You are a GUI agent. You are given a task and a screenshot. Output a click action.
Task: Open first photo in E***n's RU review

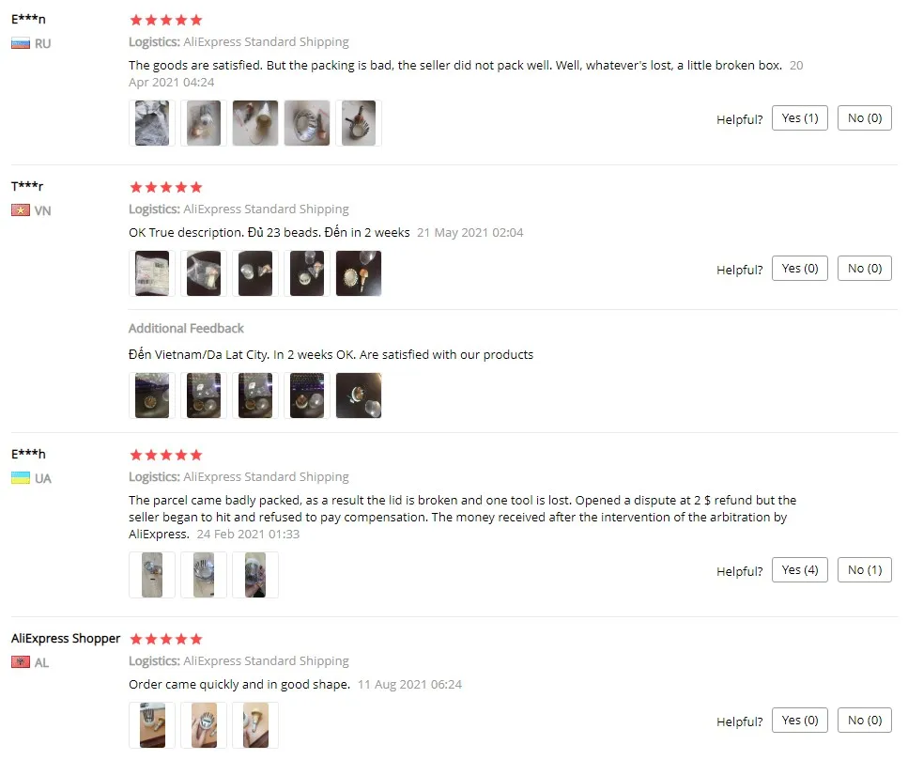152,123
